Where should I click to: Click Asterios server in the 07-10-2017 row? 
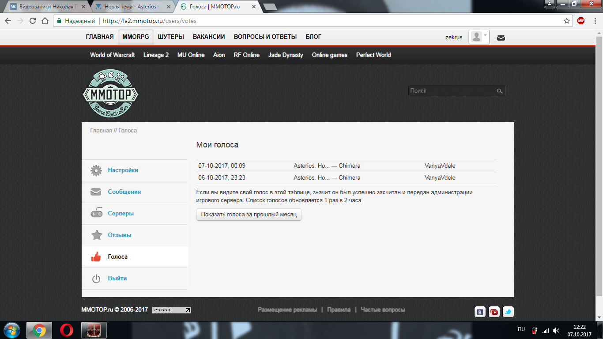tap(327, 166)
